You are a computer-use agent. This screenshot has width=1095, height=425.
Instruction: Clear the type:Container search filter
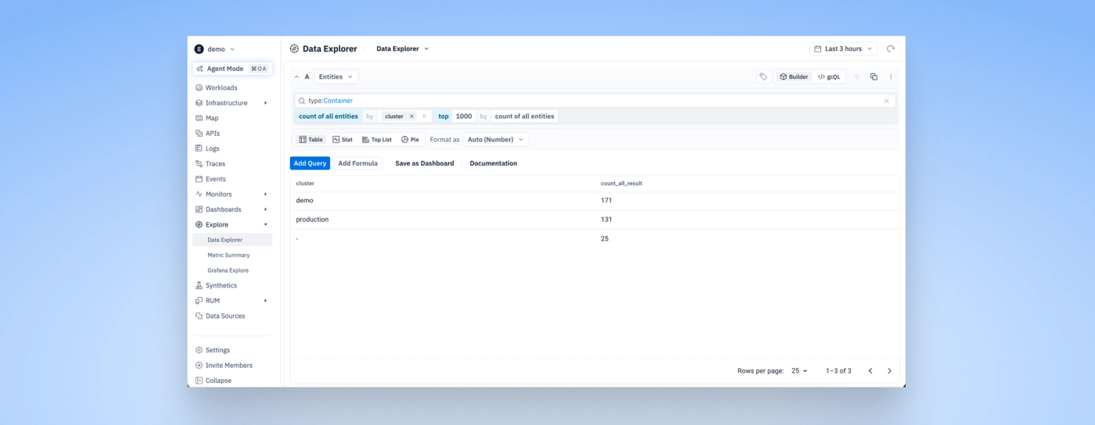[x=886, y=101]
